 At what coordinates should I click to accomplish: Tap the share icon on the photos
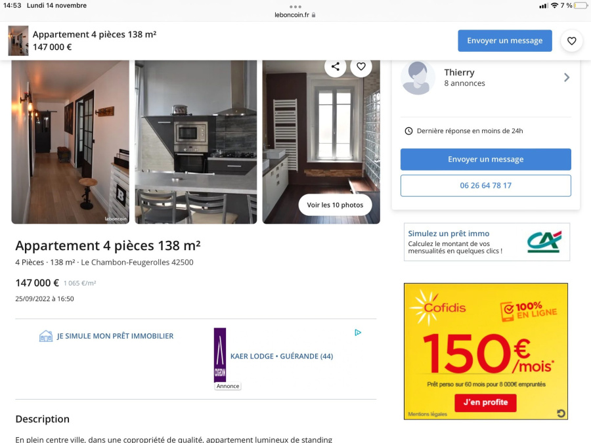335,67
